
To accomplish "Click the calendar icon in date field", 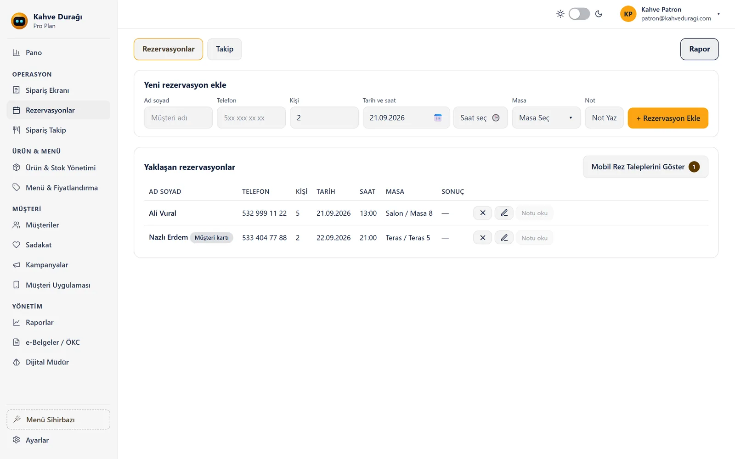I will 438,118.
